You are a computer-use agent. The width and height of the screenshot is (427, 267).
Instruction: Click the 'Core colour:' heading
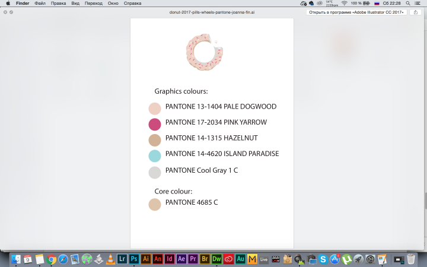pyautogui.click(x=173, y=191)
